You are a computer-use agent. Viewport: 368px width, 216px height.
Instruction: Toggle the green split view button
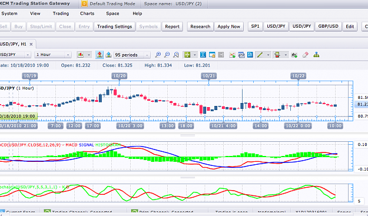pyautogui.click(x=187, y=55)
